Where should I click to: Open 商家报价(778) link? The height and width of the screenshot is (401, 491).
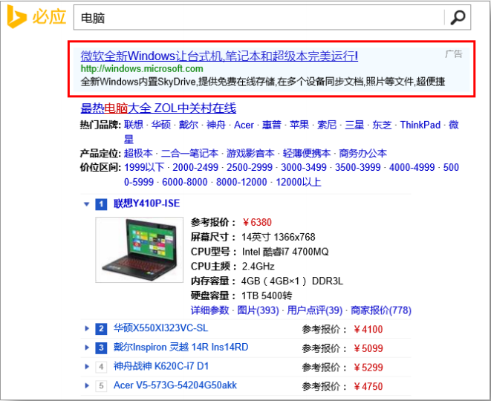click(x=381, y=310)
